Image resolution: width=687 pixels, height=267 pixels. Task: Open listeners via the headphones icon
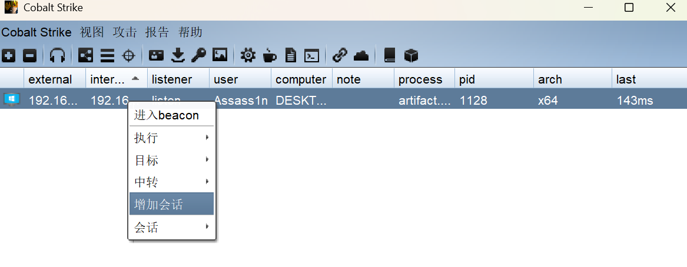coord(57,56)
